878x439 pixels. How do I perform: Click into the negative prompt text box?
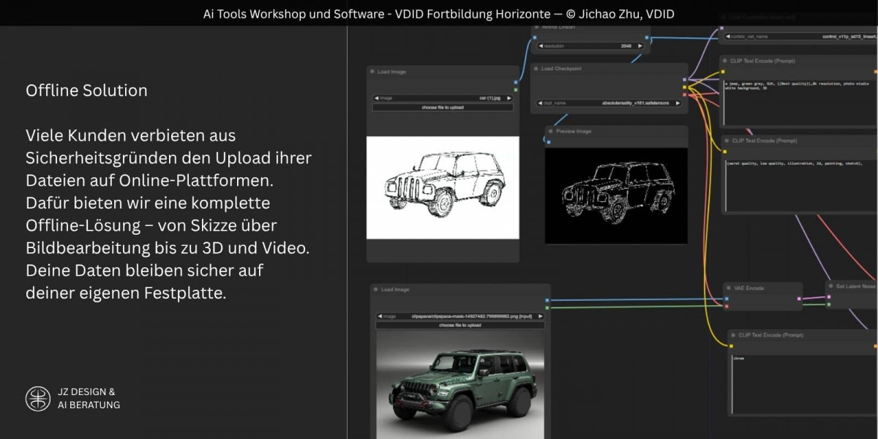click(x=798, y=183)
